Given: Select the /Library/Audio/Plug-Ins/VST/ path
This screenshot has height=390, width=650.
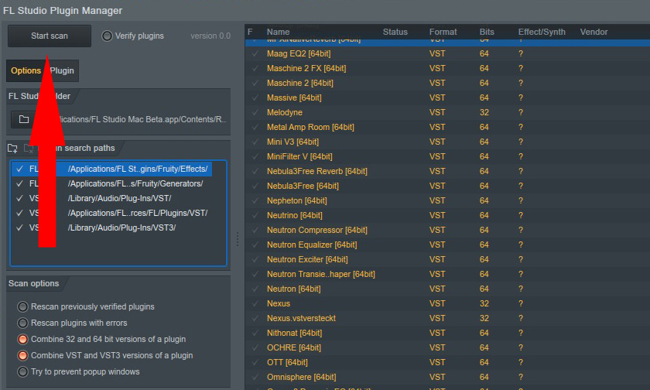Looking at the screenshot, I should coord(119,198).
